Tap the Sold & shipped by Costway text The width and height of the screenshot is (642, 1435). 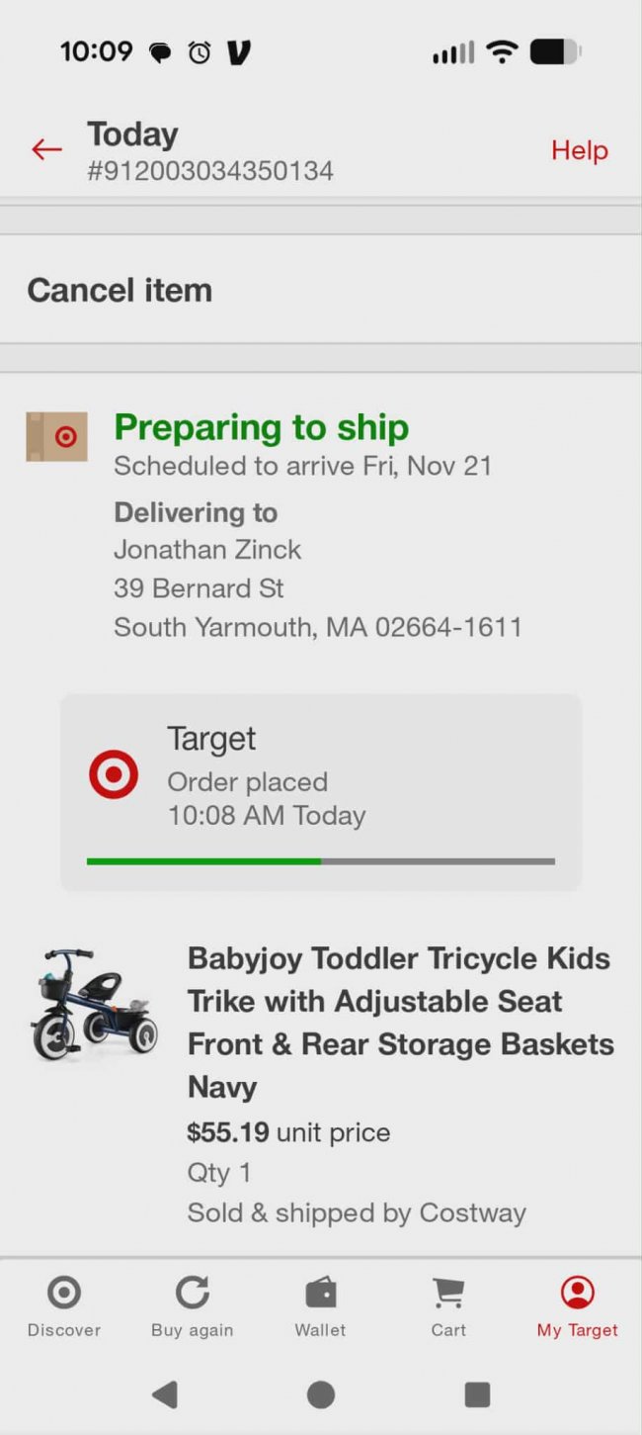point(357,1212)
